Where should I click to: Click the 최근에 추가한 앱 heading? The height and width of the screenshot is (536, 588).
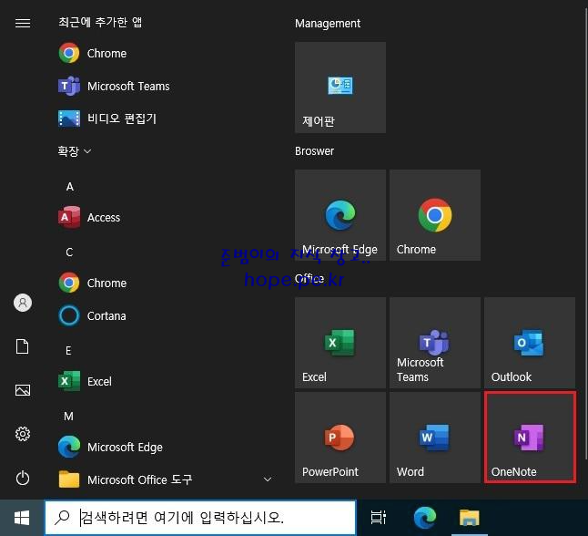(100, 22)
